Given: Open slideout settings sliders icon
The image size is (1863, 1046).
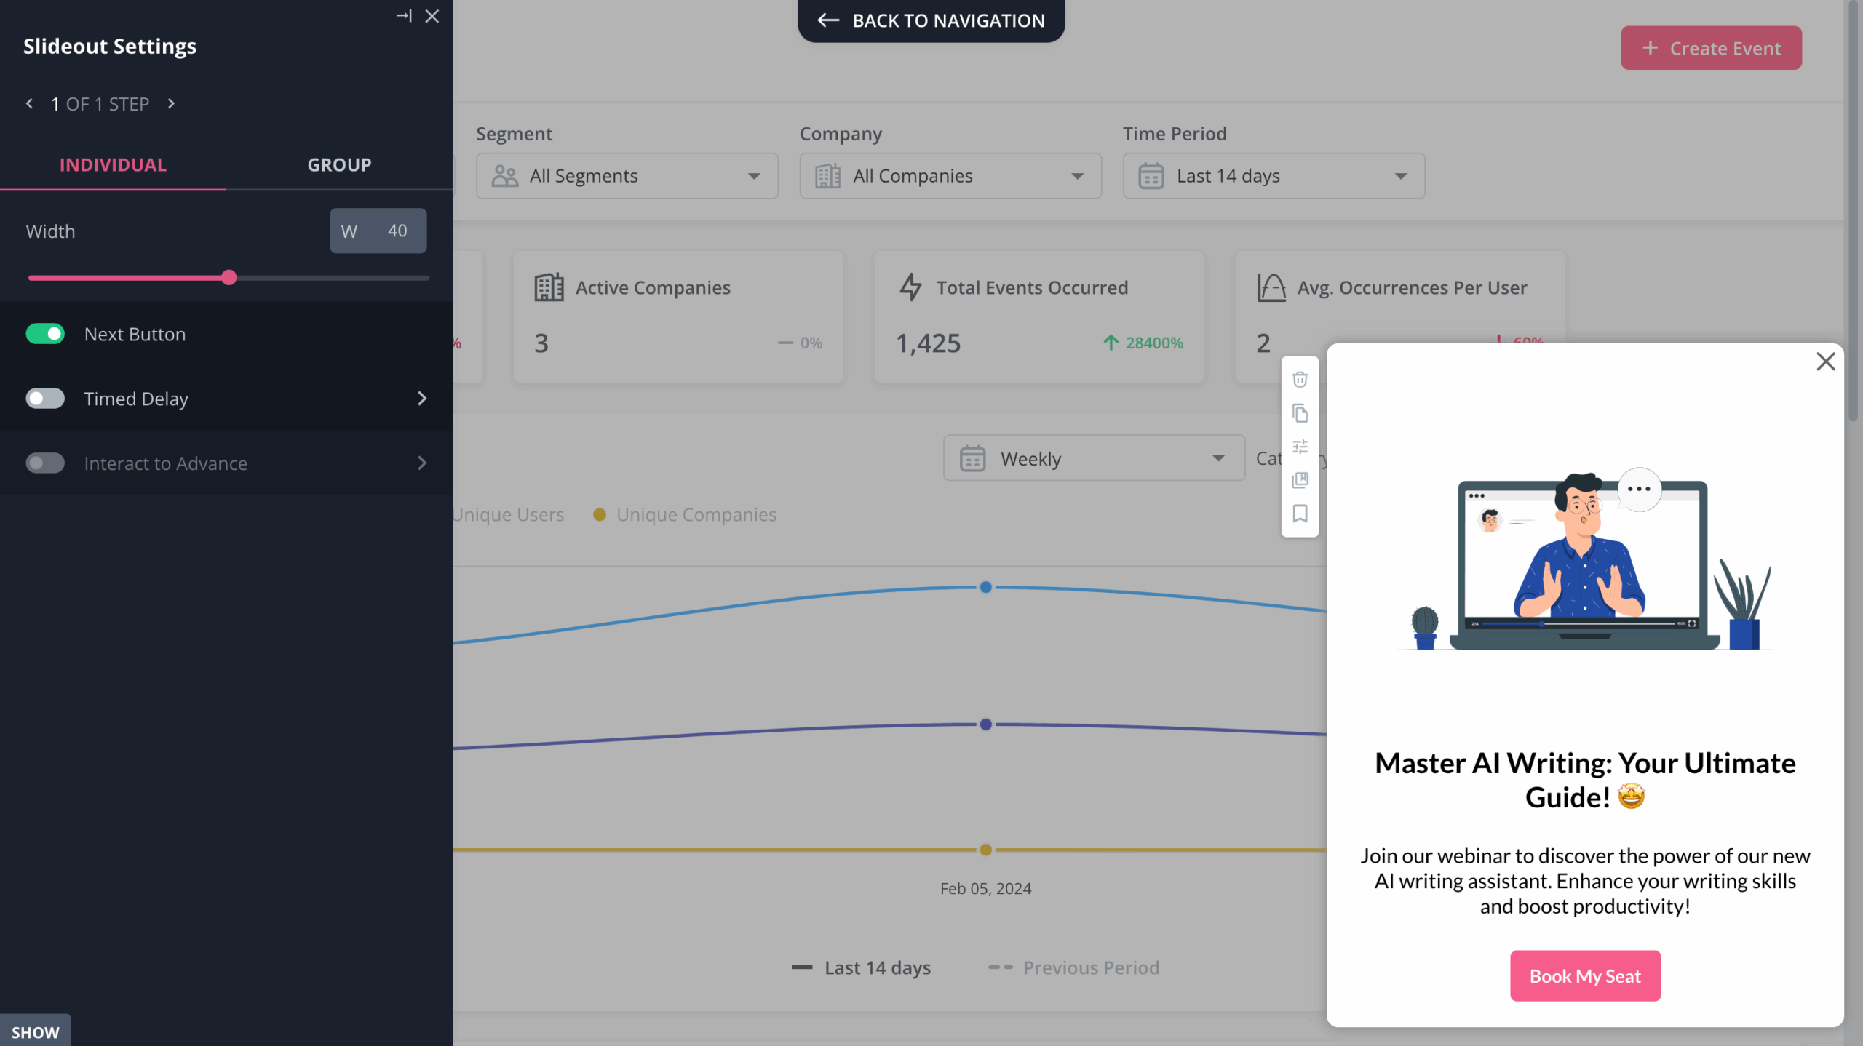Looking at the screenshot, I should tap(1300, 447).
